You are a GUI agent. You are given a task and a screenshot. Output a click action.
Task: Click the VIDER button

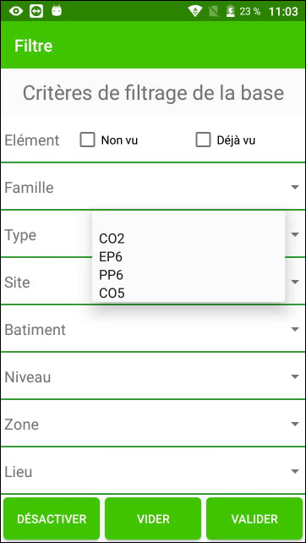(153, 518)
